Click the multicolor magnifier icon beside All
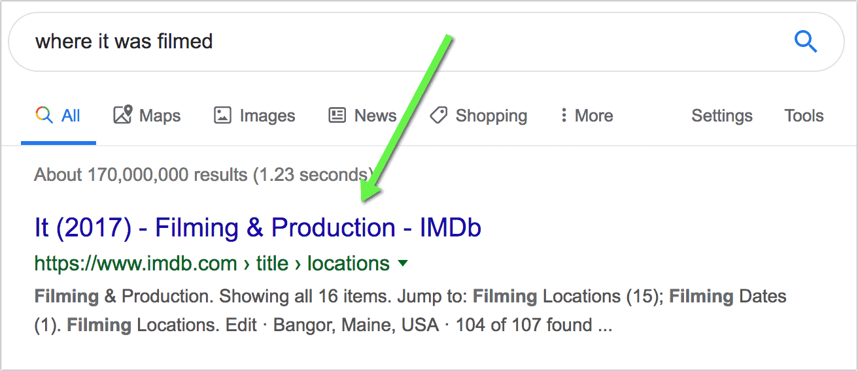This screenshot has height=371, width=858. [x=44, y=116]
